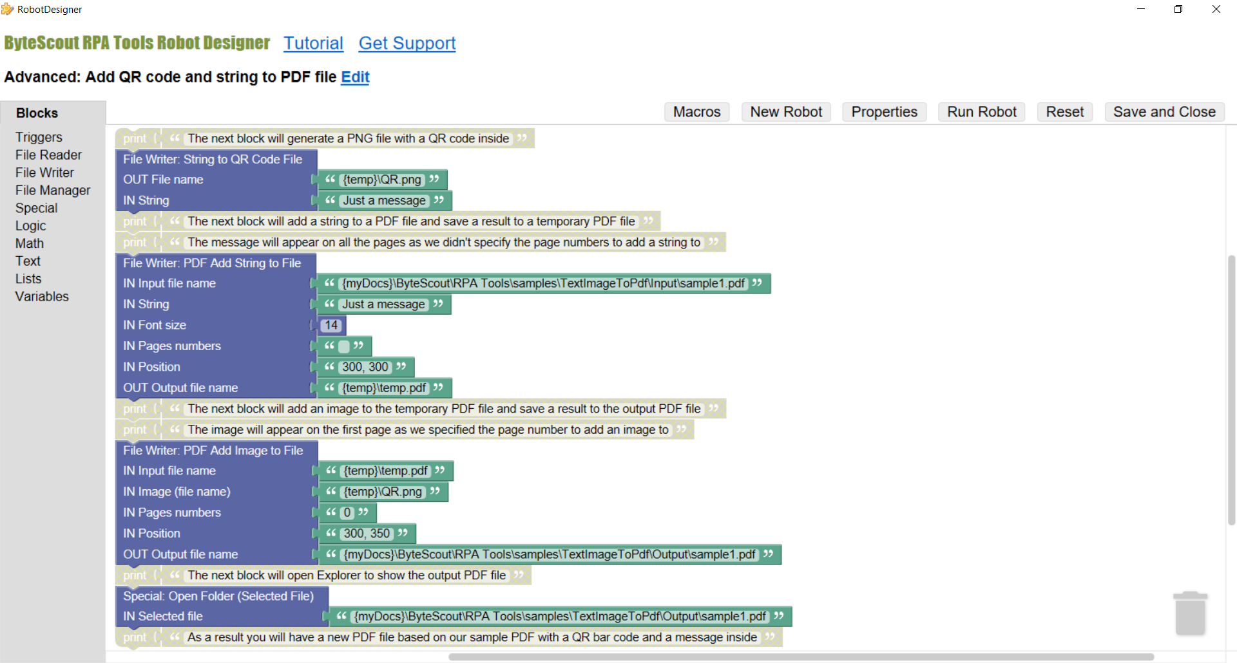Image resolution: width=1237 pixels, height=663 pixels.
Task: Reset the robot workspace
Action: tap(1064, 111)
